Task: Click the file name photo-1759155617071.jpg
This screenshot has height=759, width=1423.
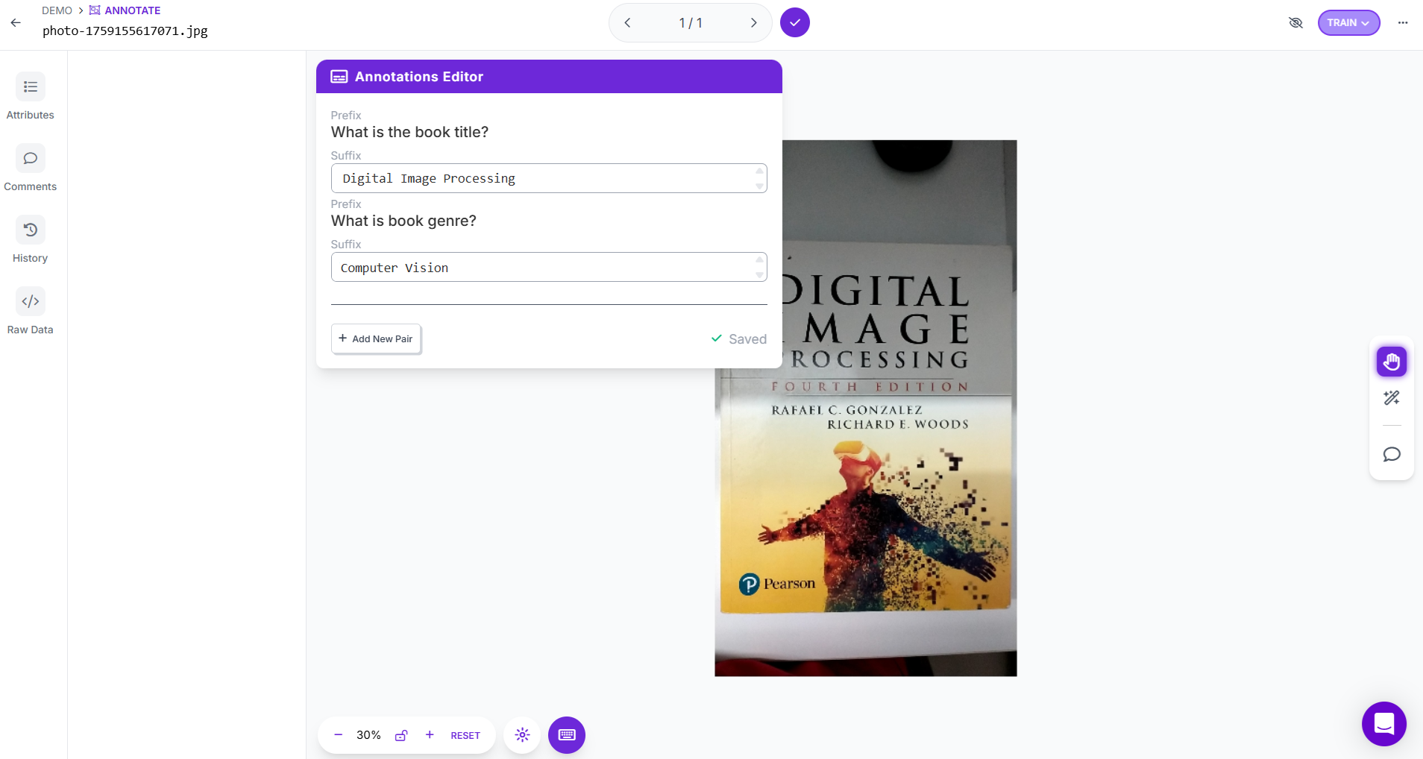Action: click(125, 31)
